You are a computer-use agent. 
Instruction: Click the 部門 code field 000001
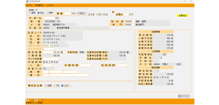(x=130, y=25)
